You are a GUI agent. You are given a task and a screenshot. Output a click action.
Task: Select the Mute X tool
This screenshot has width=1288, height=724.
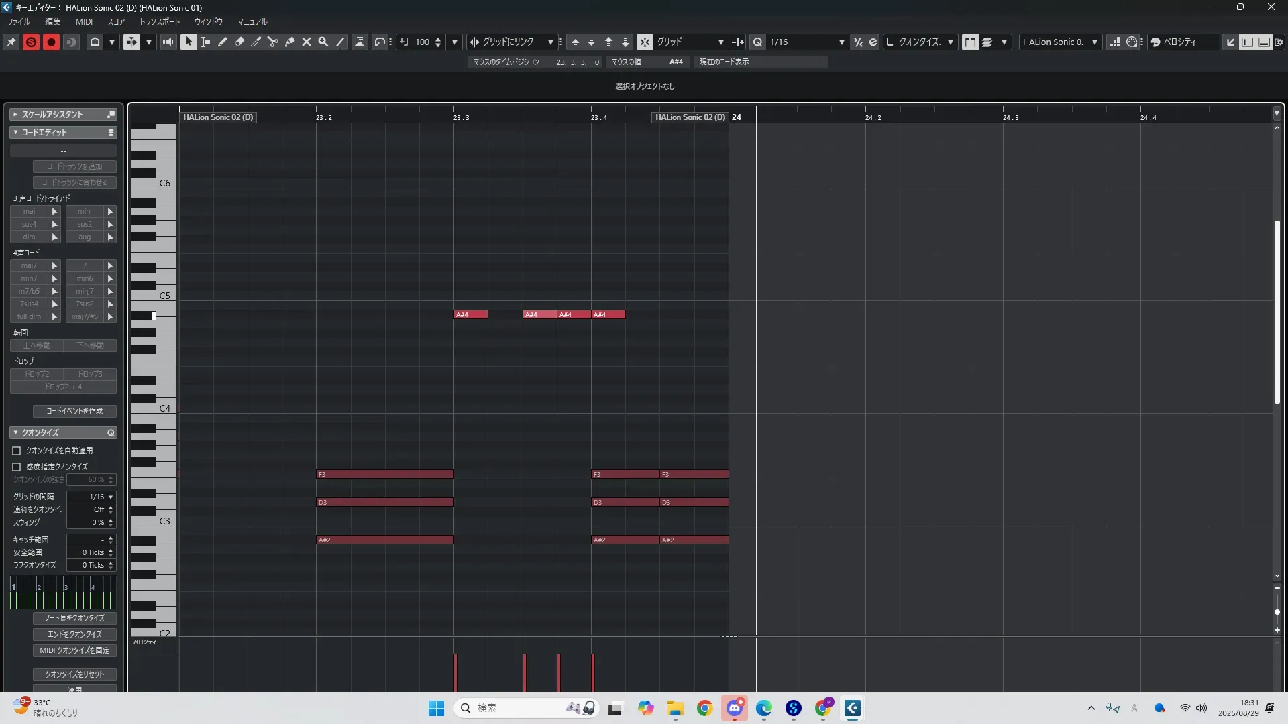pos(307,42)
